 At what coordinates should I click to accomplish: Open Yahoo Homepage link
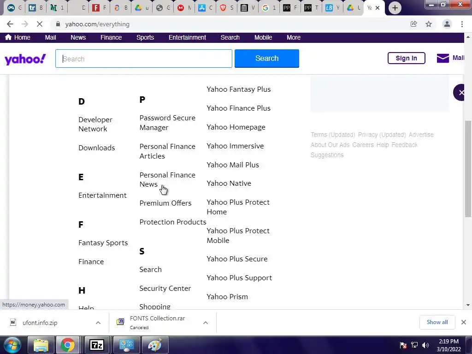pyautogui.click(x=236, y=127)
